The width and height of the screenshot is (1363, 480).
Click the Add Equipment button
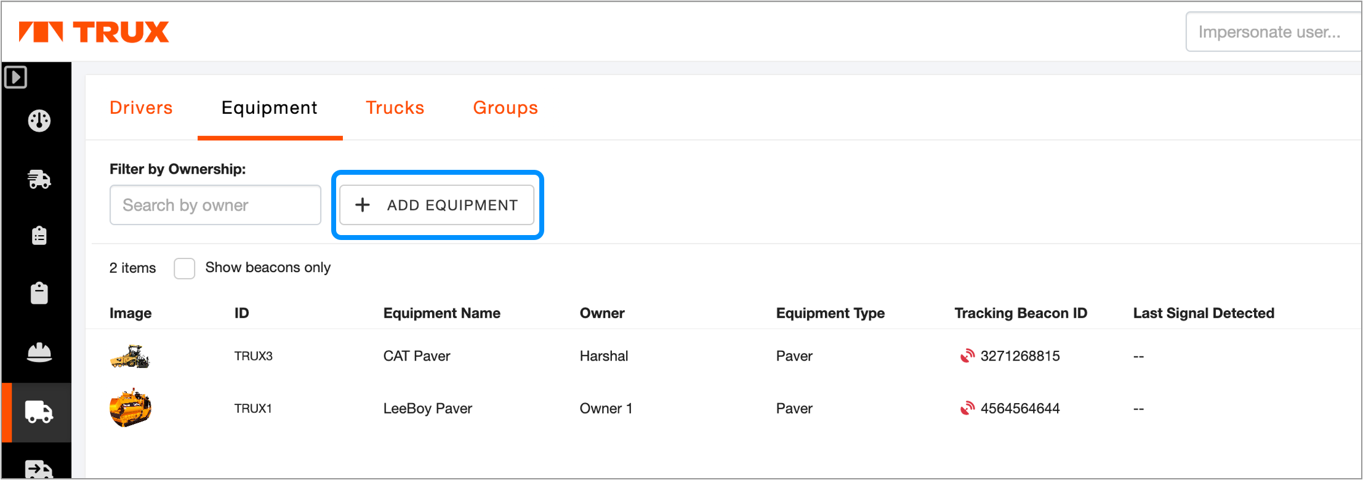pos(437,205)
